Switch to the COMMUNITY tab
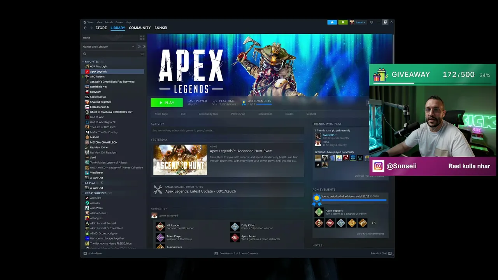Viewport: 498px width, 280px height. pos(140,28)
